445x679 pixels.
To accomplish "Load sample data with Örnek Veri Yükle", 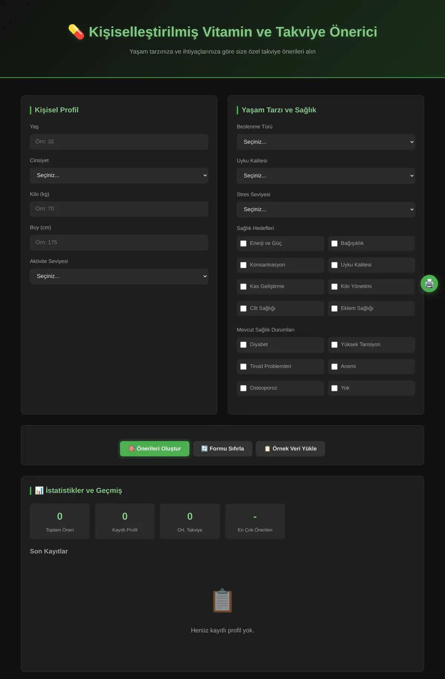I will tap(290, 449).
